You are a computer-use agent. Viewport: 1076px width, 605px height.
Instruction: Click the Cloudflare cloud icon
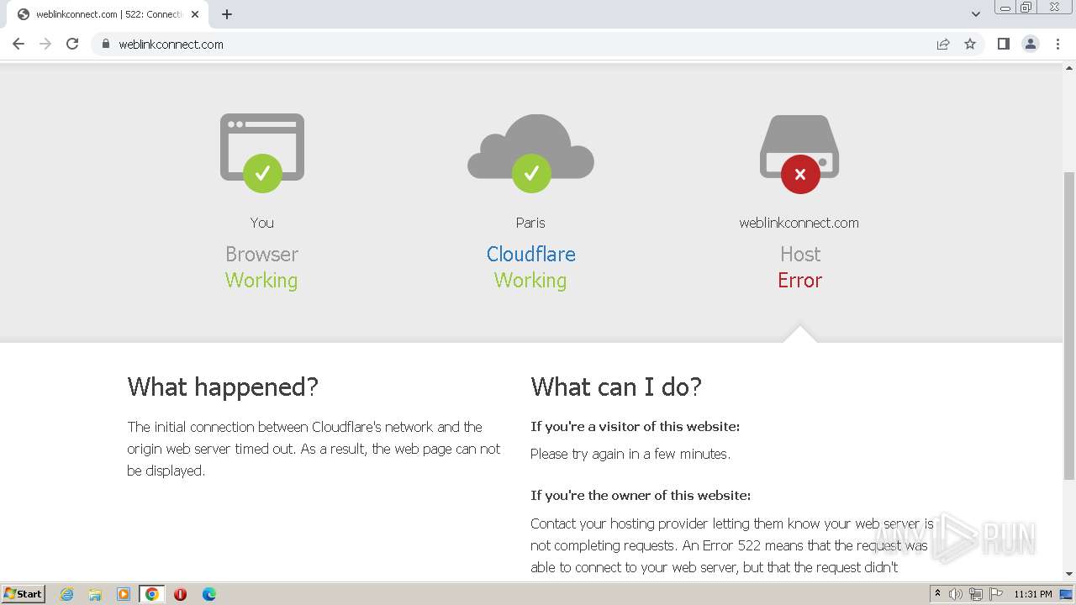pos(530,153)
